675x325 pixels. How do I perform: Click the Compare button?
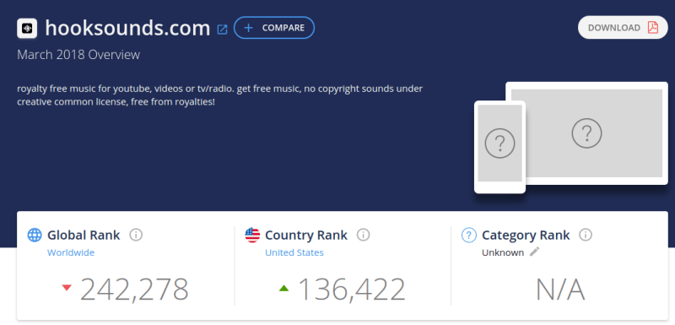point(274,28)
